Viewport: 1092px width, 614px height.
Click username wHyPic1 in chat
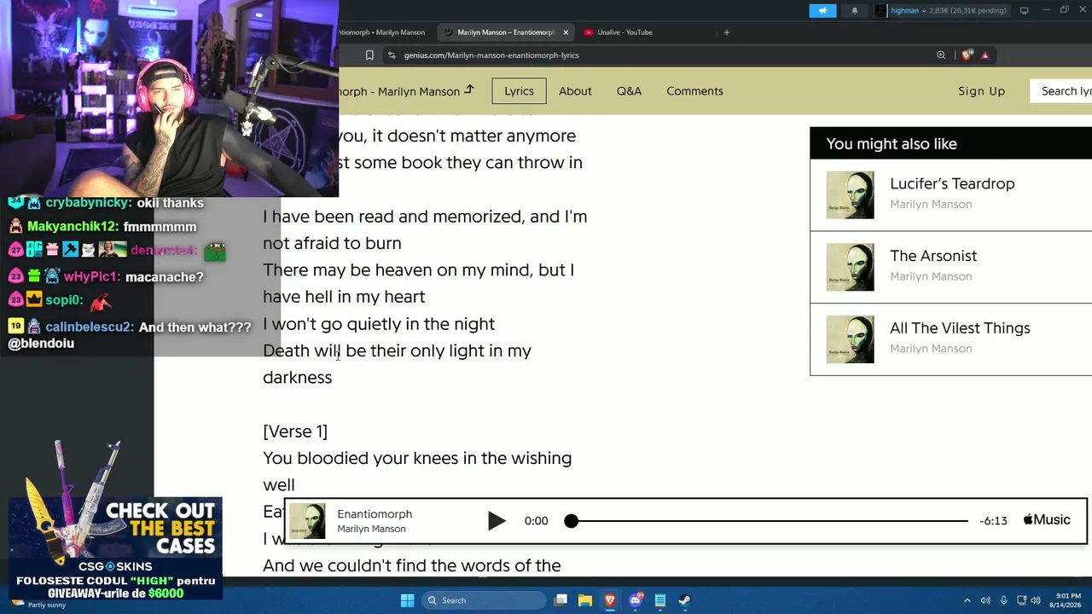click(91, 277)
